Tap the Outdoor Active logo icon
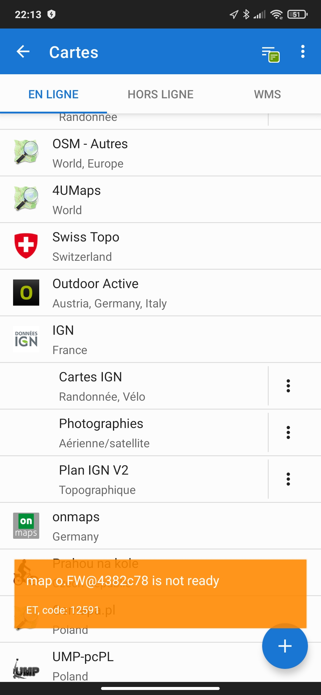The image size is (321, 695). [x=26, y=293]
